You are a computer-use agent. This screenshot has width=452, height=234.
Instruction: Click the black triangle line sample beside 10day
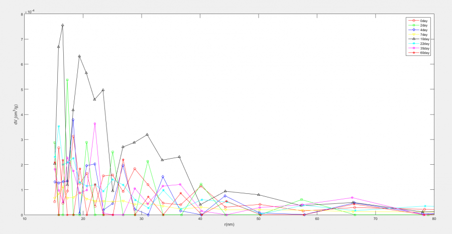(414, 39)
